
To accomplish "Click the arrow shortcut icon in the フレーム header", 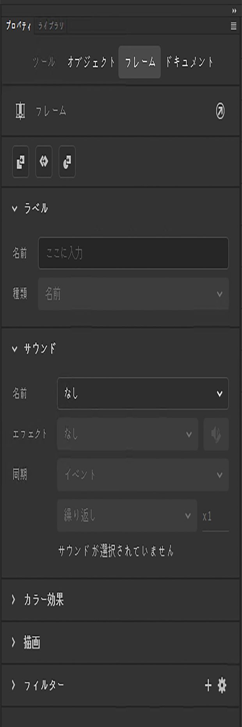I will pyautogui.click(x=220, y=110).
